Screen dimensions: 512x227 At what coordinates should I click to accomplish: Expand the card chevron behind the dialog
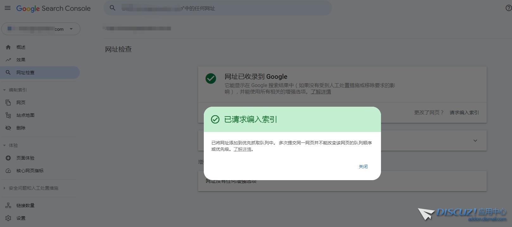click(x=475, y=141)
